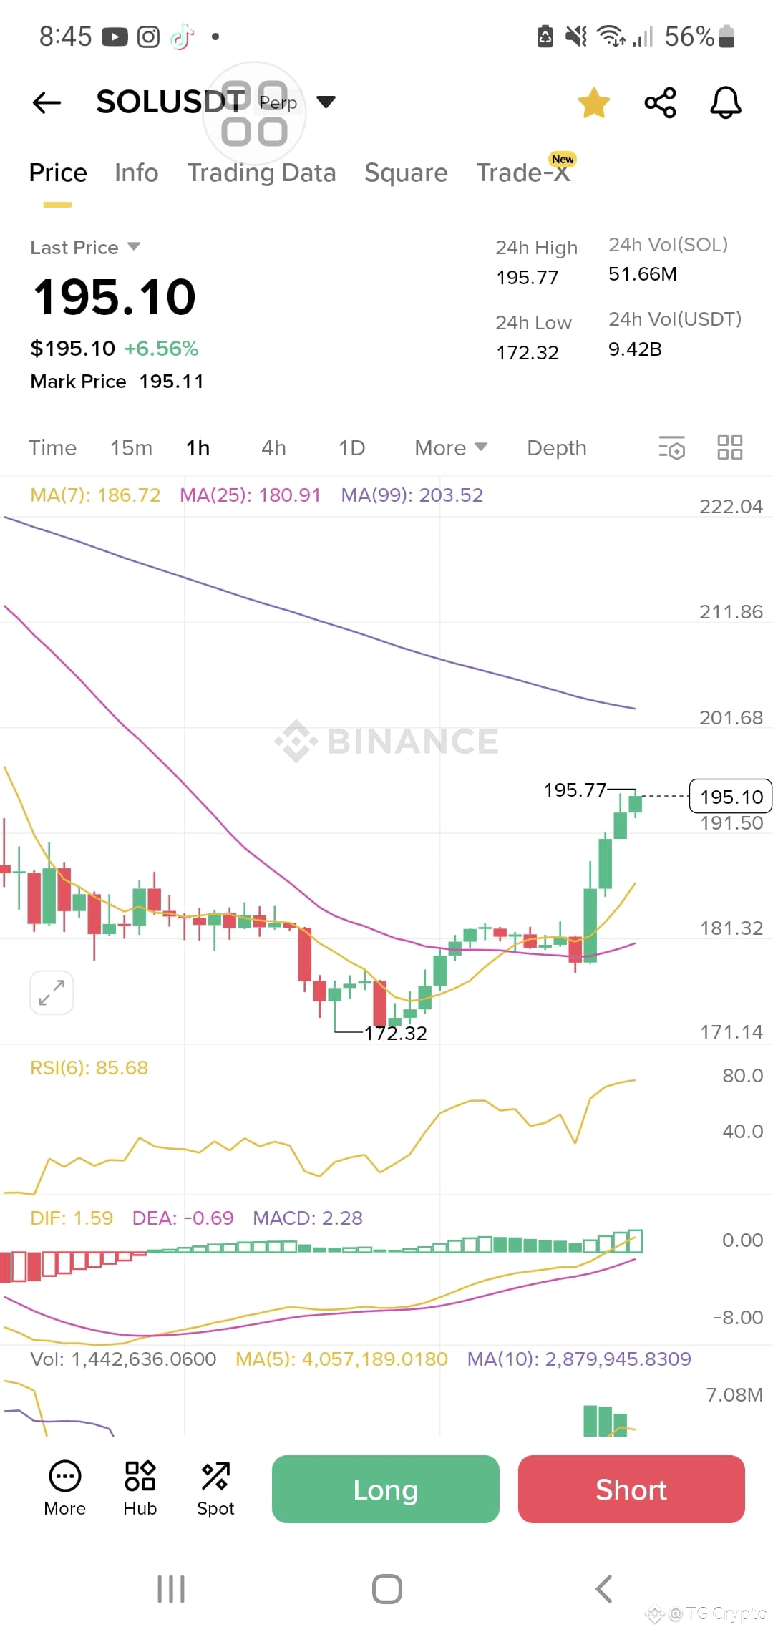Tap the 24h Vol(SOL) 51.66M value
Image resolution: width=773 pixels, height=1632 pixels.
[642, 275]
